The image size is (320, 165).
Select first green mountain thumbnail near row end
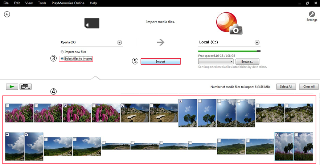coord(231,147)
